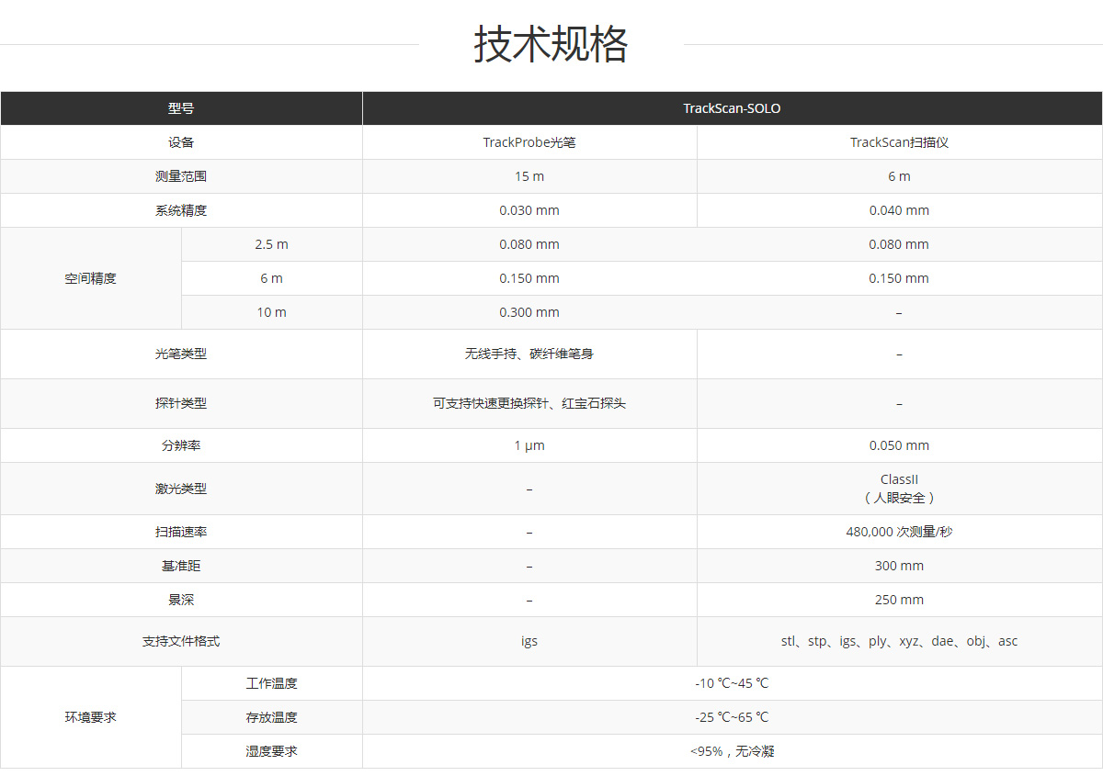The height and width of the screenshot is (776, 1103).
Task: Select the stl、stp、igs file formats cell
Action: tap(899, 641)
